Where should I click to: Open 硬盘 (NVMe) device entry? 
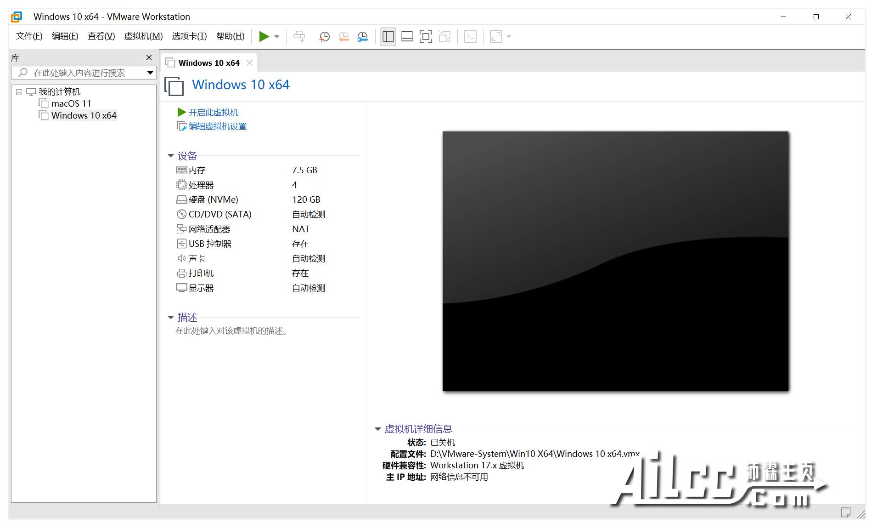tap(213, 199)
